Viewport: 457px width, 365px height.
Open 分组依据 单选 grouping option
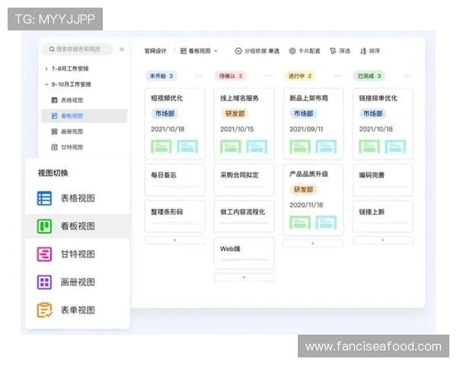click(257, 51)
